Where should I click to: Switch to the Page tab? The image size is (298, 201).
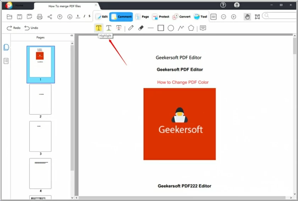142,17
